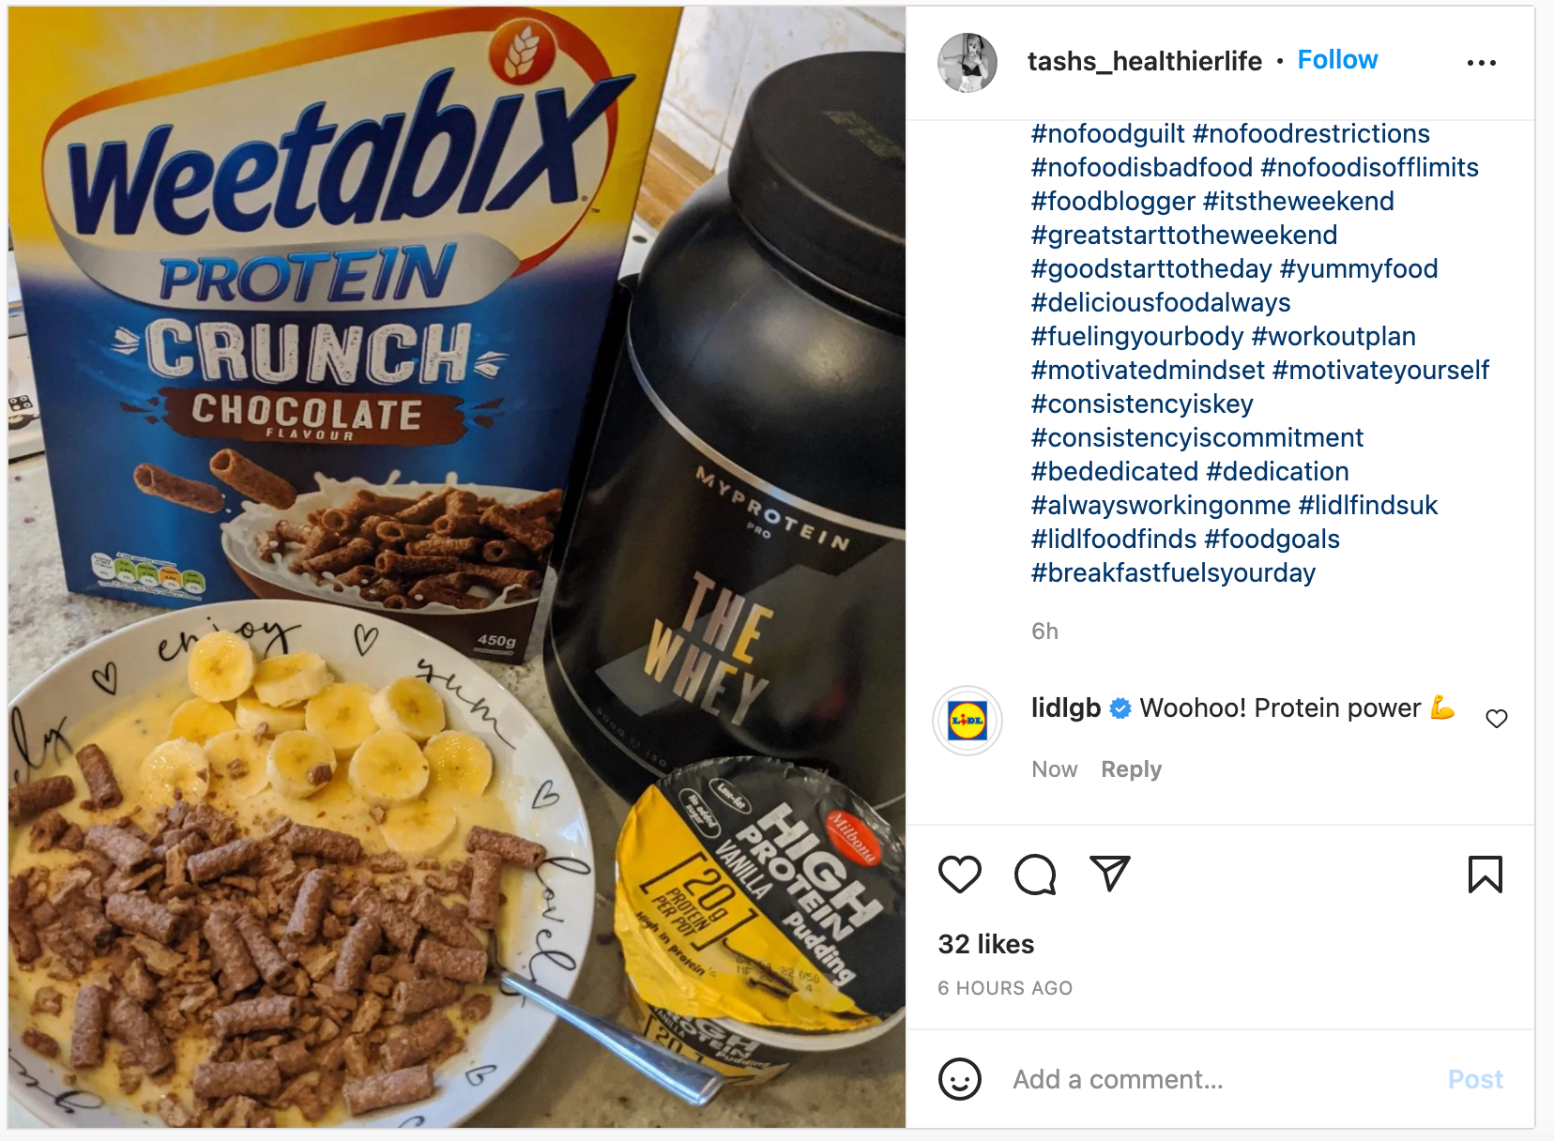Image resolution: width=1554 pixels, height=1141 pixels.
Task: Open emoji picker smiley icon
Action: point(960,1079)
